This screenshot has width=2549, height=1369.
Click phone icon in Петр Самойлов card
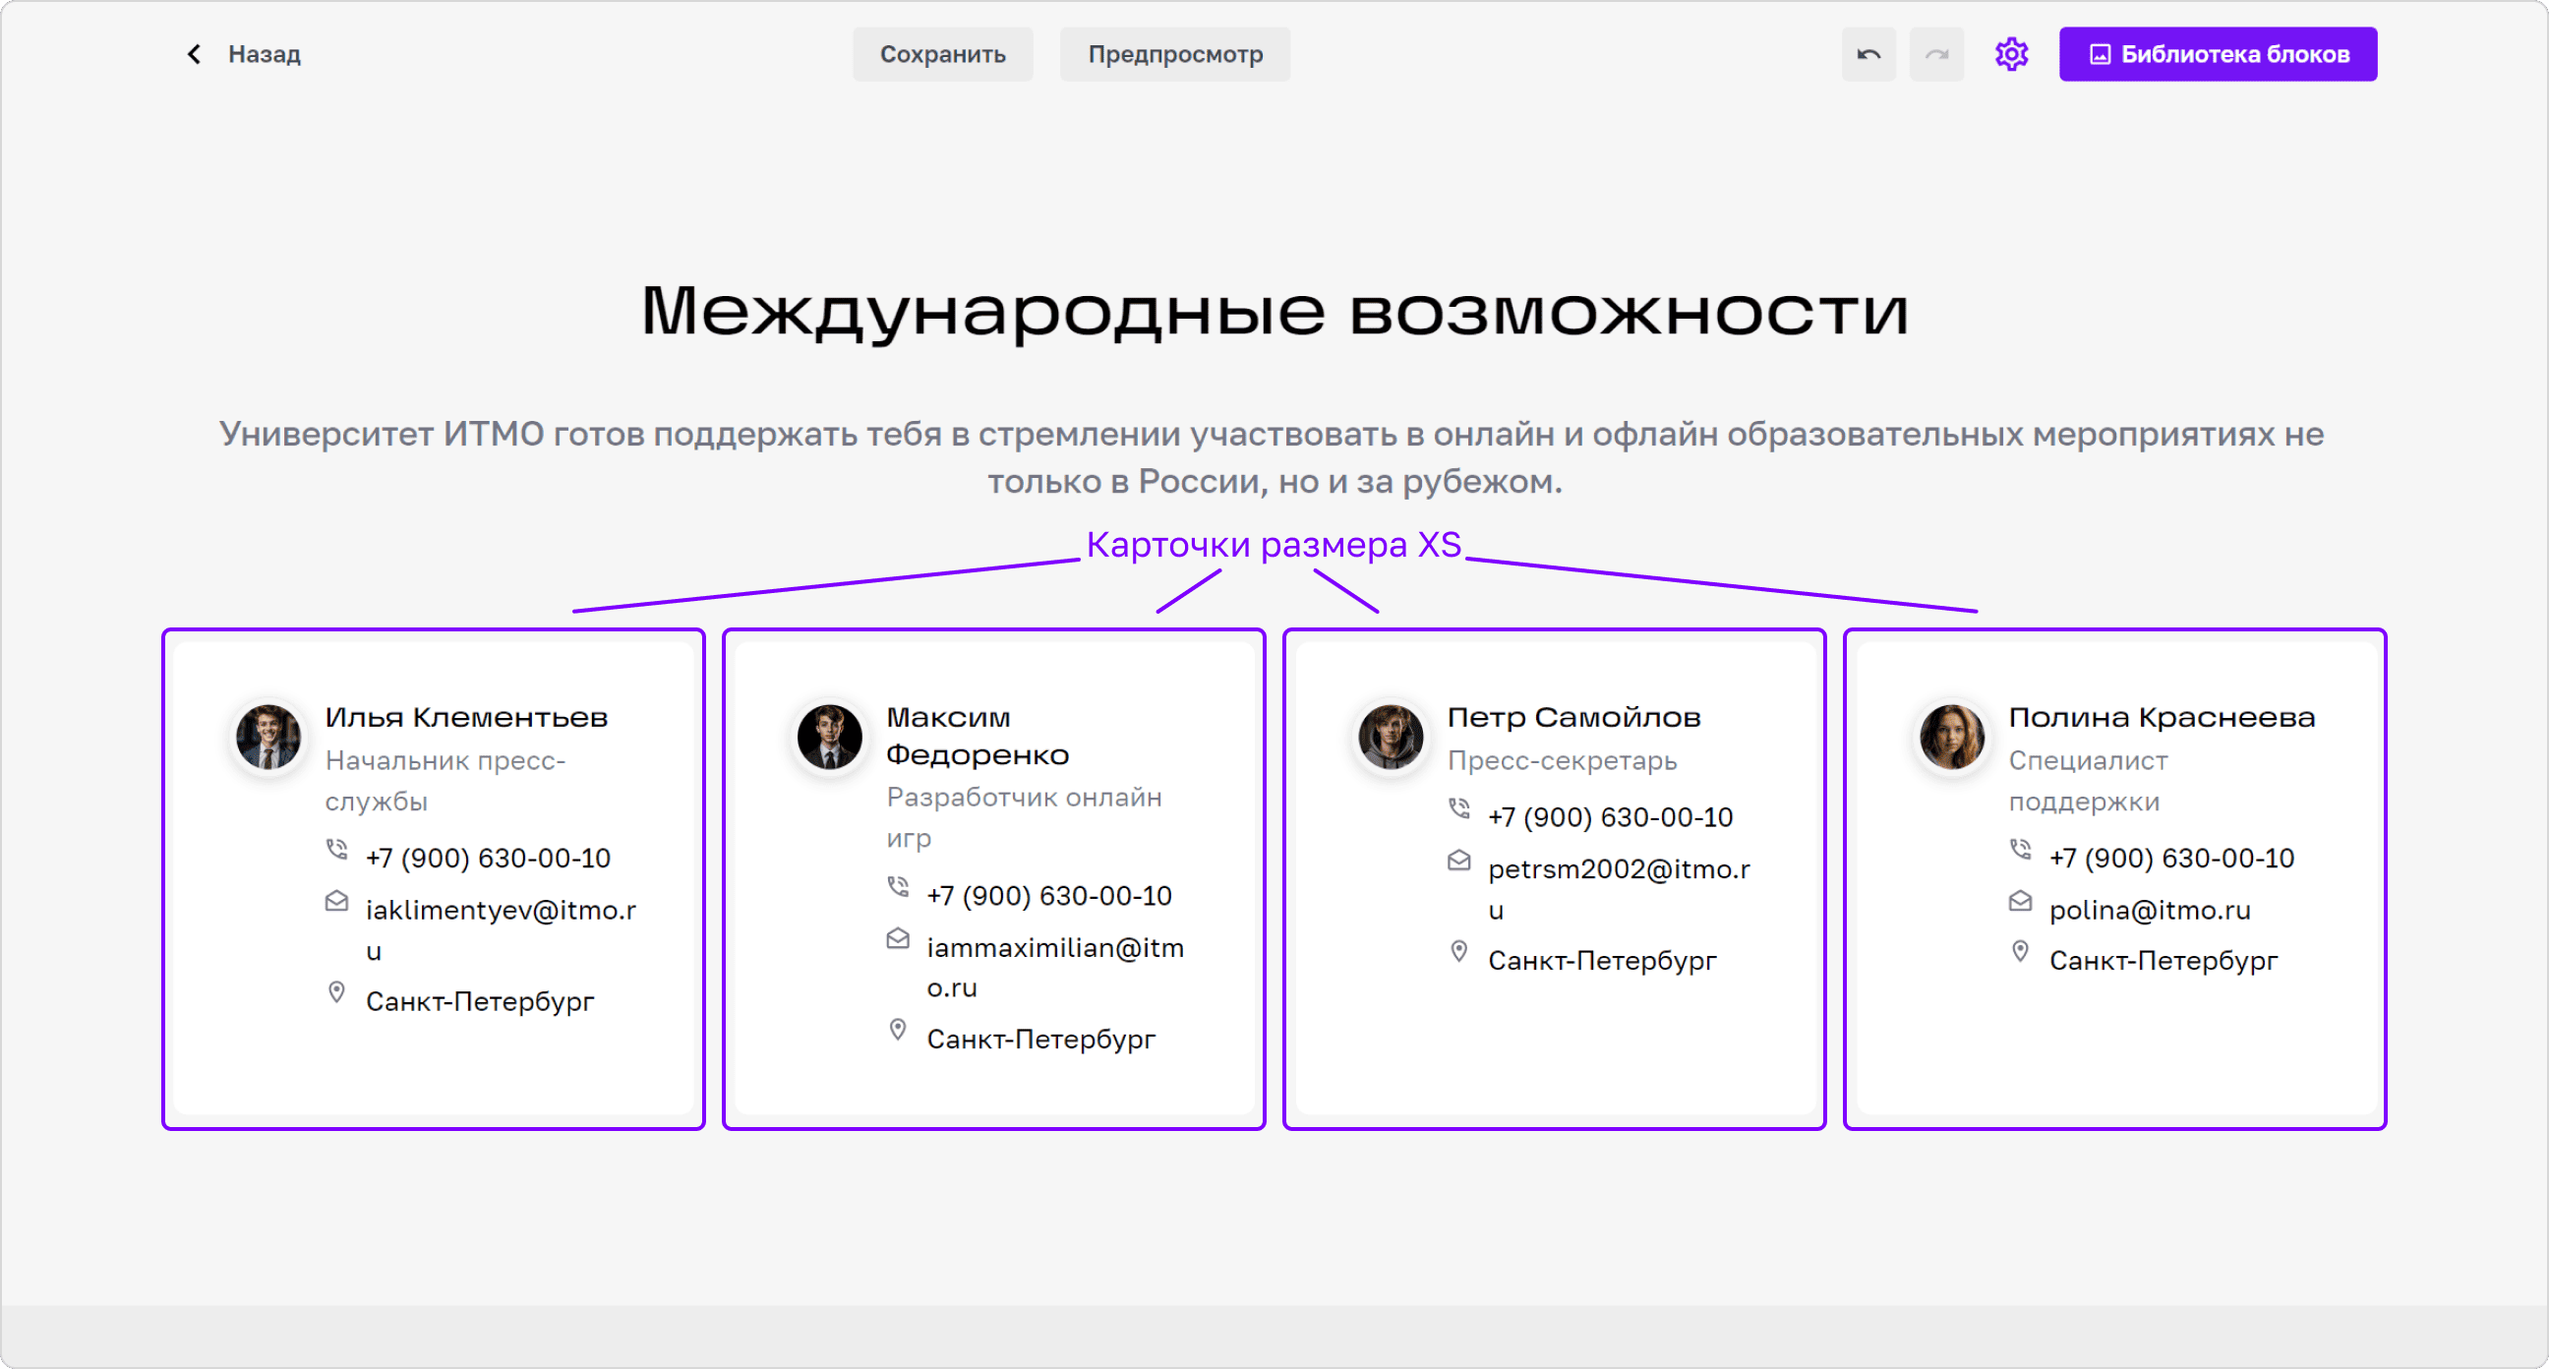tap(1458, 808)
